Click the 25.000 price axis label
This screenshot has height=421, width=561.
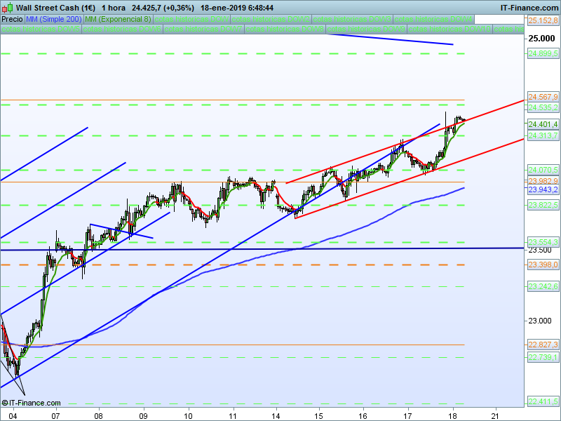pos(541,39)
